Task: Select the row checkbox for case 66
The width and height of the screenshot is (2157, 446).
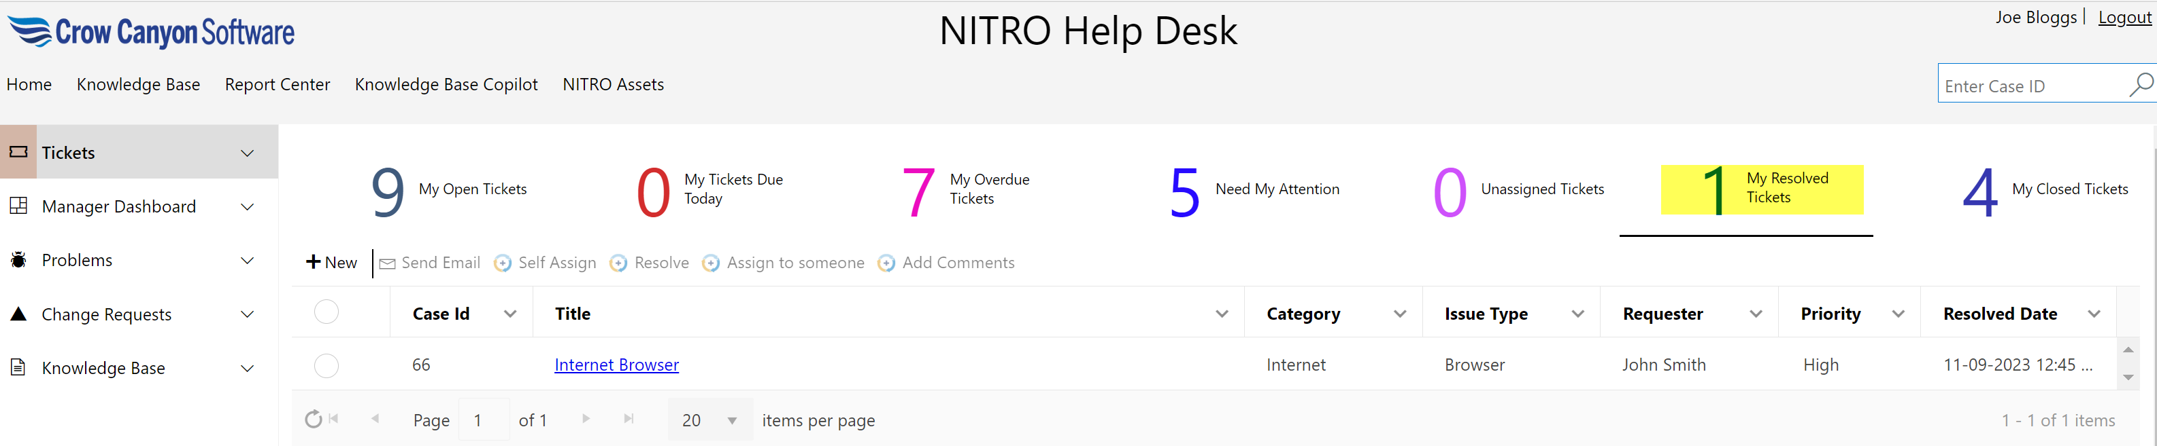Action: tap(326, 365)
